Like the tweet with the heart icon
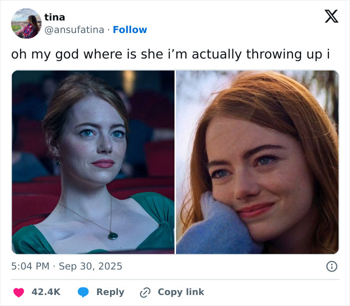The height and width of the screenshot is (306, 350). pos(19,292)
